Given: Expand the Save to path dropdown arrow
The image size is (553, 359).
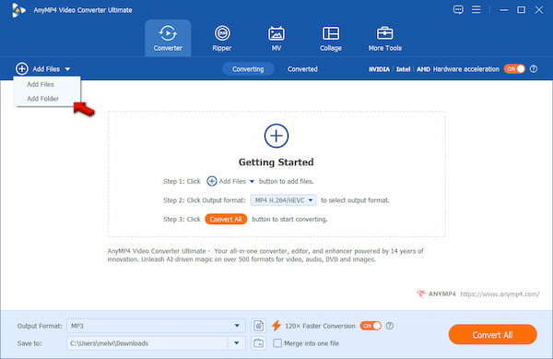Looking at the screenshot, I should pyautogui.click(x=237, y=343).
